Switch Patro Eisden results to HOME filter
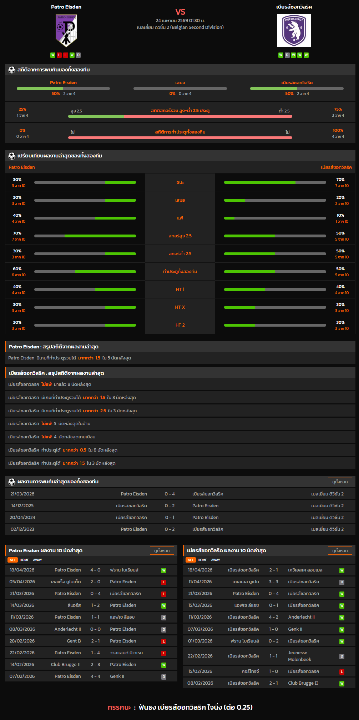This screenshot has width=359, height=720. tap(24, 560)
